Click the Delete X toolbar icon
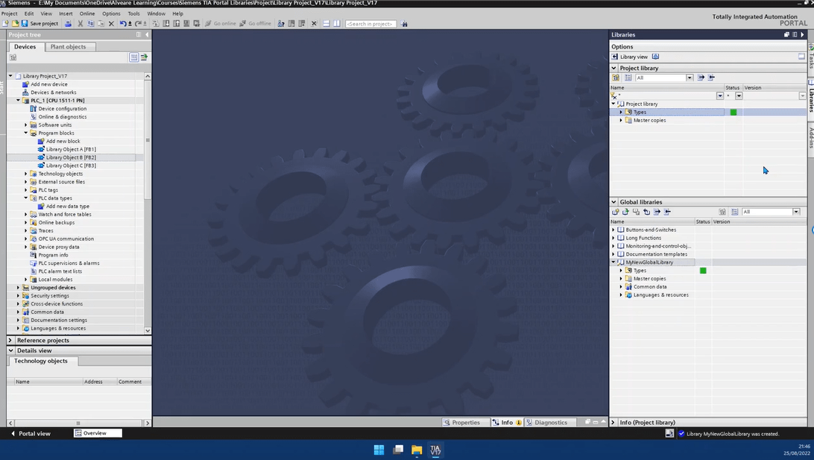 pos(111,24)
